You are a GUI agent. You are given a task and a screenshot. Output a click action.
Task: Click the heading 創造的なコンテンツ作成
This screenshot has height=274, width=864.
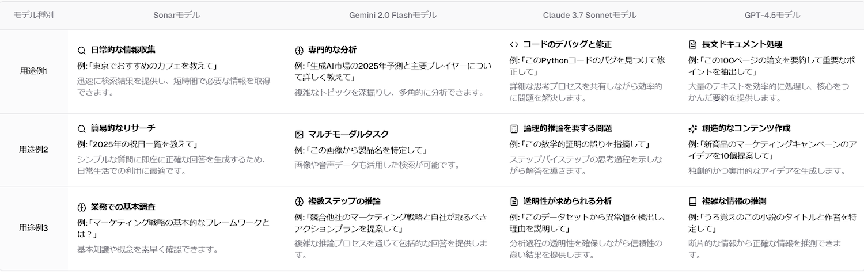pos(746,129)
